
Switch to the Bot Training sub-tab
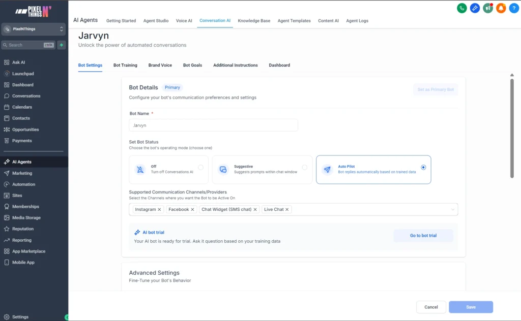(125, 66)
